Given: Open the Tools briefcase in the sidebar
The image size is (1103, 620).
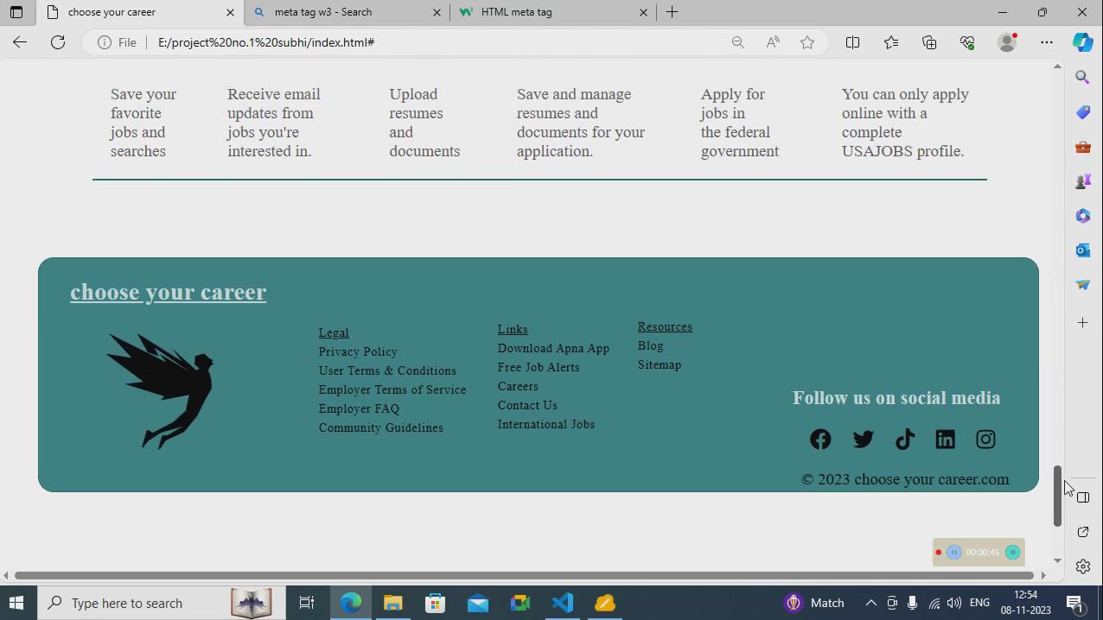Looking at the screenshot, I should click(1082, 147).
